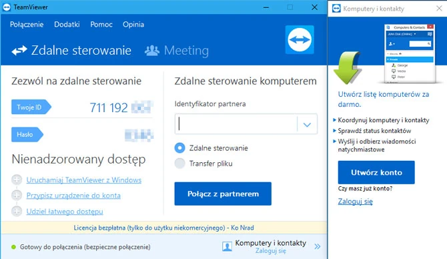447x259 pixels.
Task: Click the contact person icon near Komputery i kontakty
Action: tap(227, 246)
